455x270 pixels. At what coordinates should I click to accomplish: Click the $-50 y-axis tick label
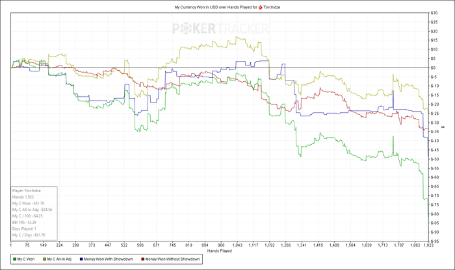(x=434, y=159)
